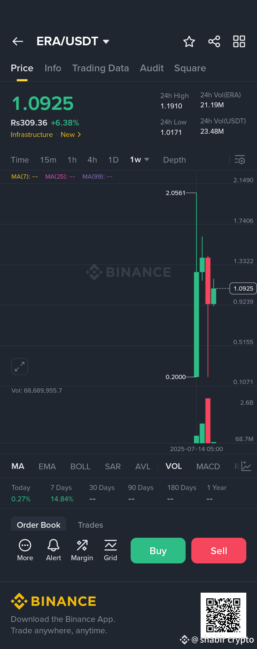Image resolution: width=257 pixels, height=649 pixels.
Task: Switch to the Trades tab
Action: 90,525
